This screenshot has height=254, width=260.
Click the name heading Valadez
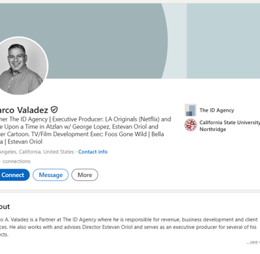coord(24,110)
